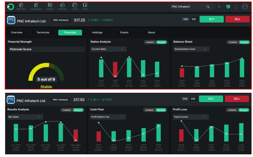
Task: Click the search magnifier icon
Action: tap(208, 7)
